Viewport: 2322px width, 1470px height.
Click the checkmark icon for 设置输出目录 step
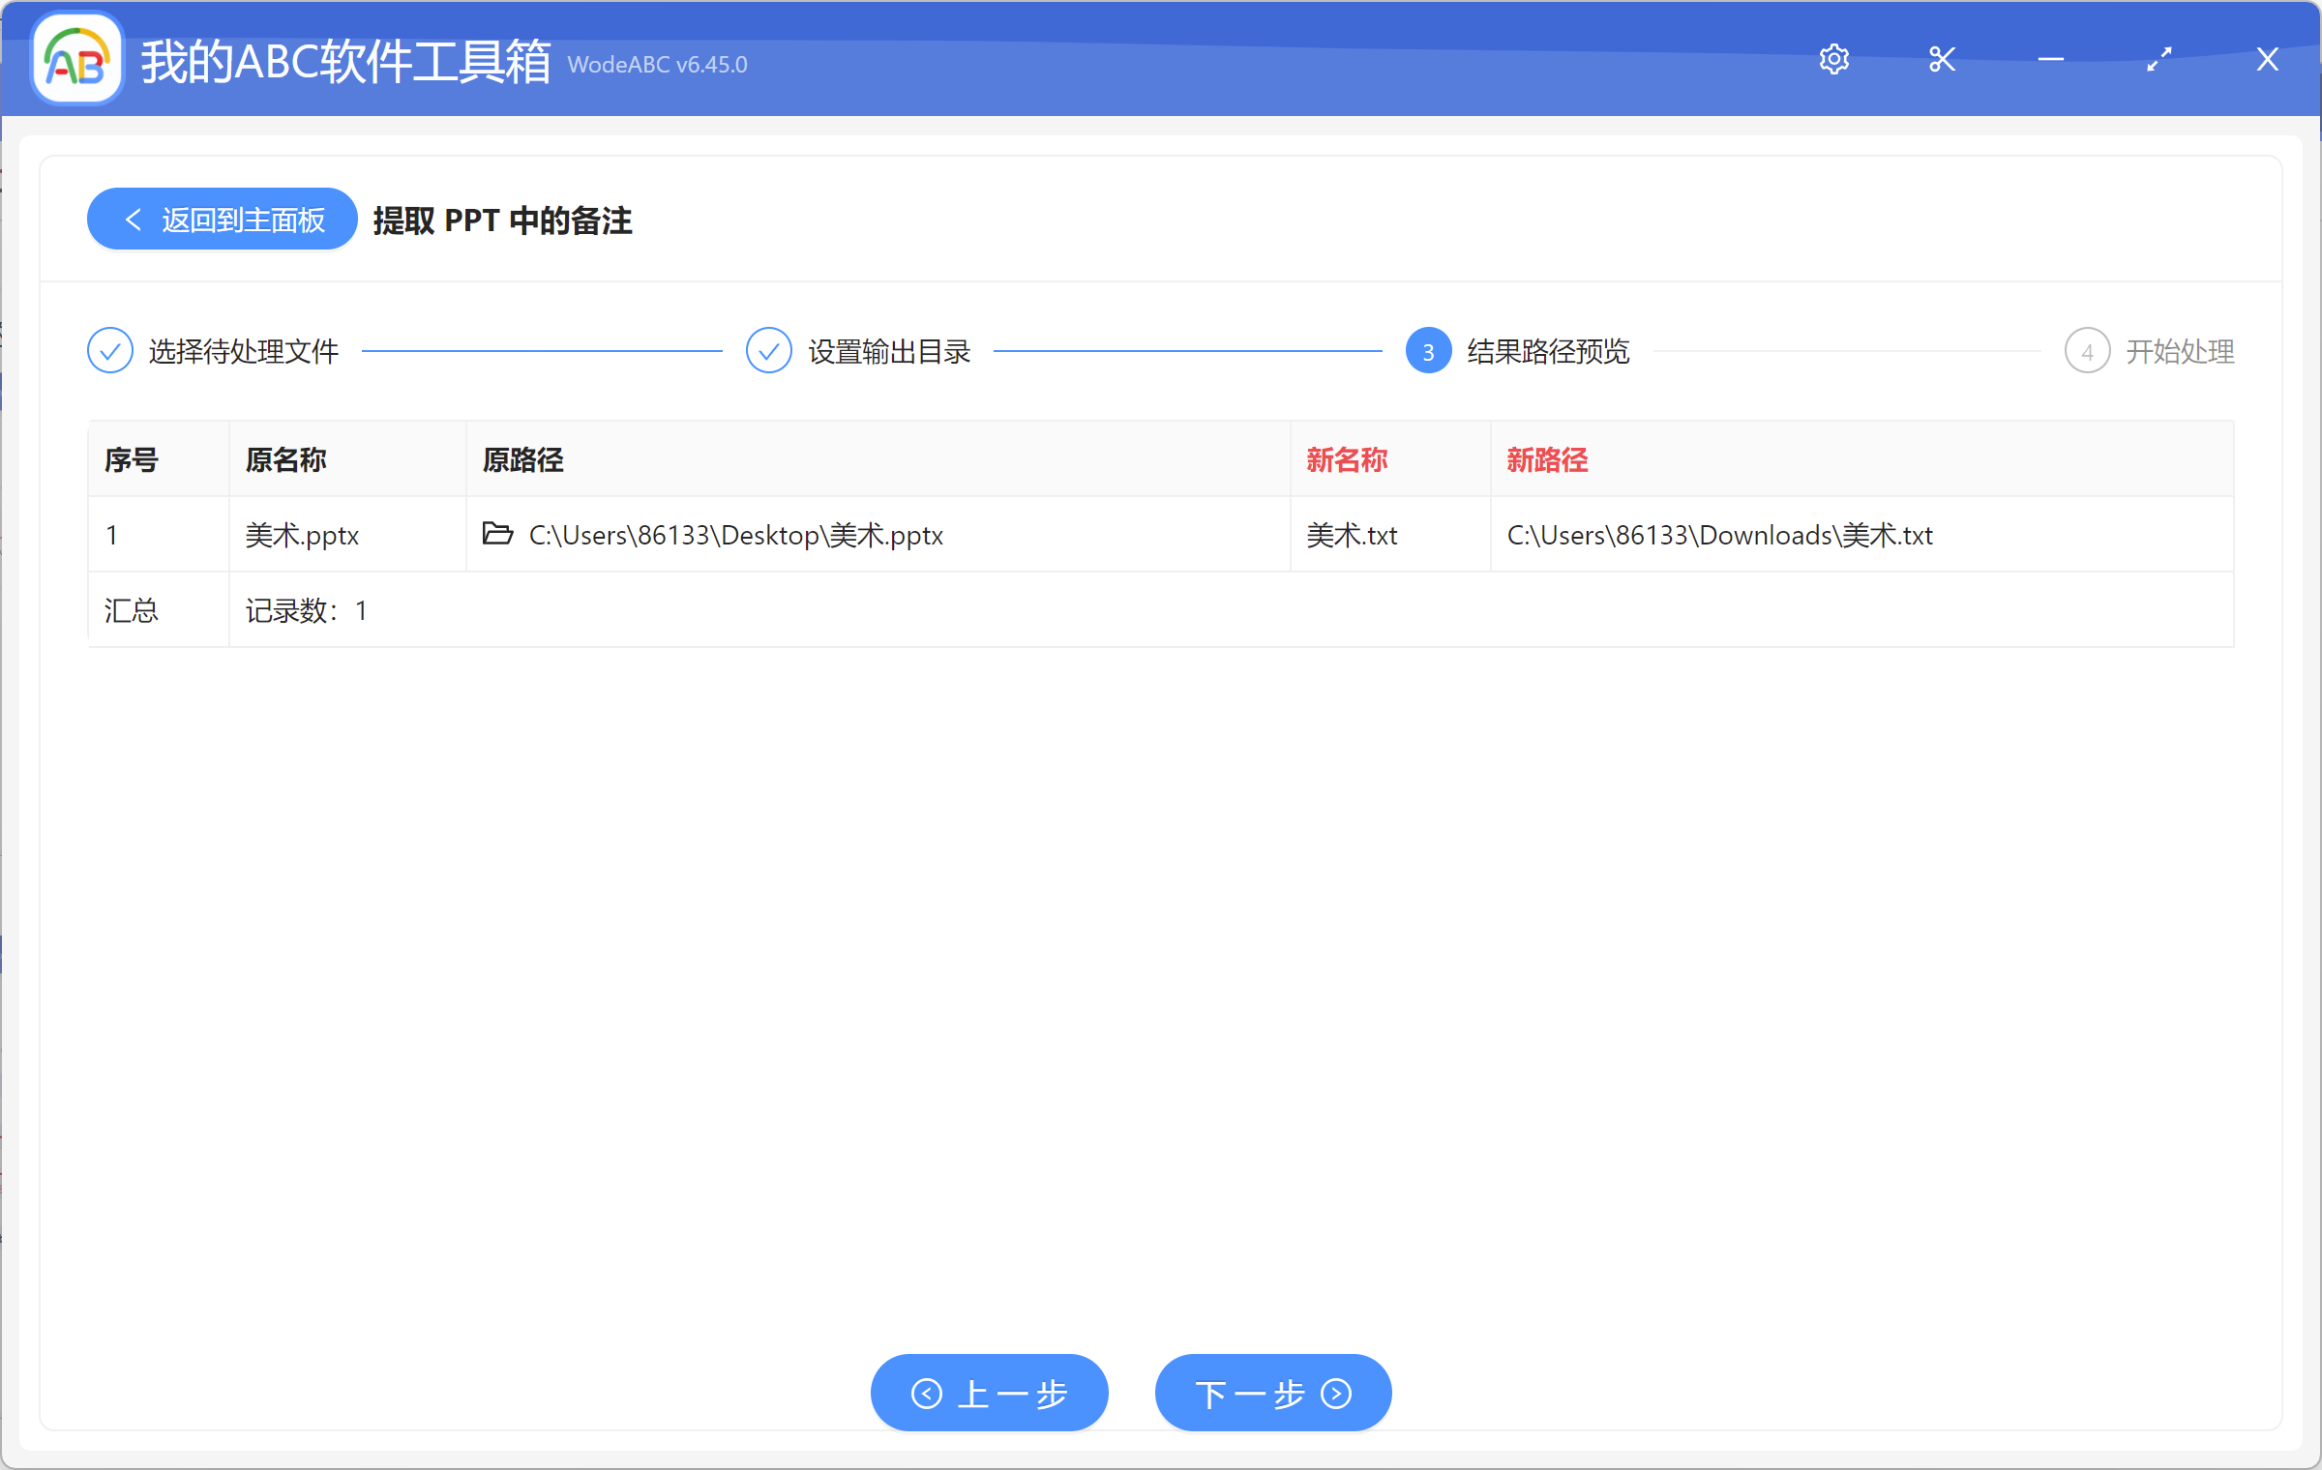point(768,350)
